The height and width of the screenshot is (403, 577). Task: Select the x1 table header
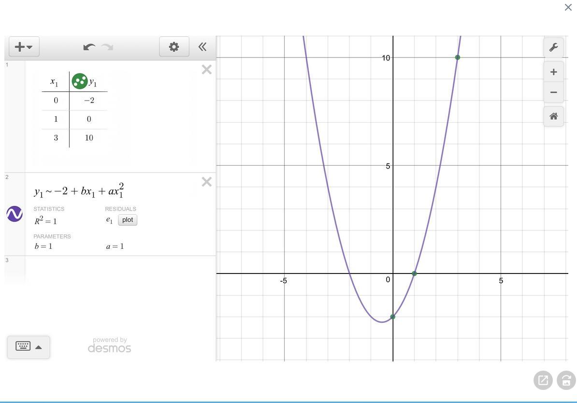(x=54, y=82)
